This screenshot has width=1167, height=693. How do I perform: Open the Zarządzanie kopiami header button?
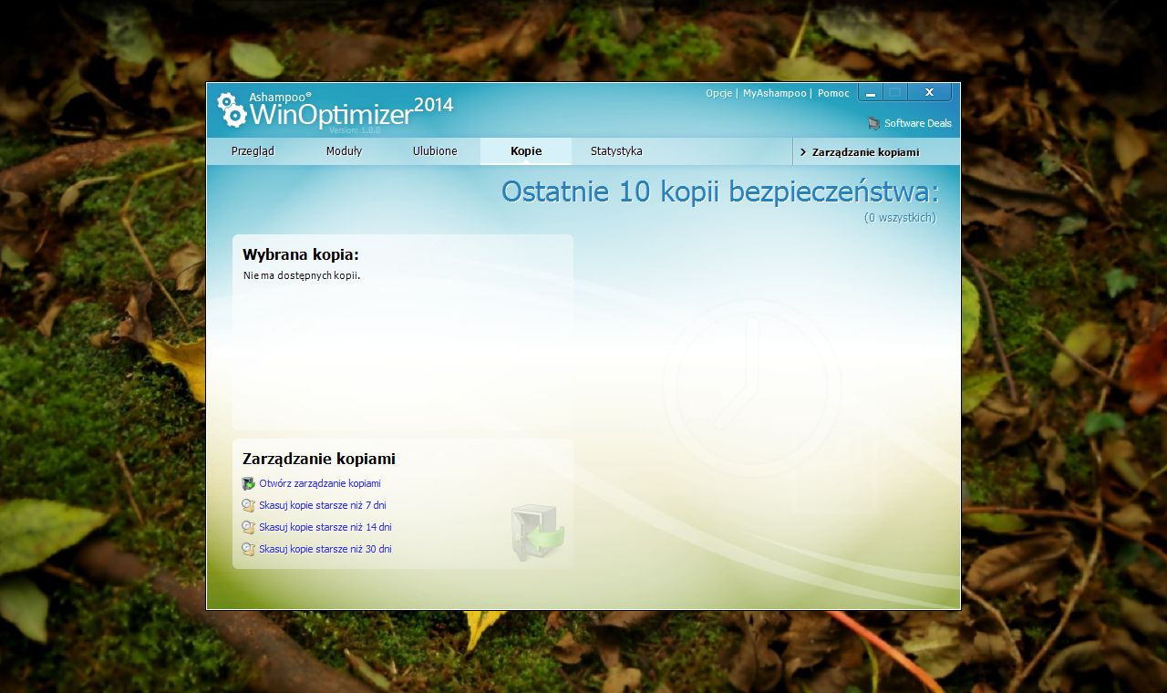(875, 152)
